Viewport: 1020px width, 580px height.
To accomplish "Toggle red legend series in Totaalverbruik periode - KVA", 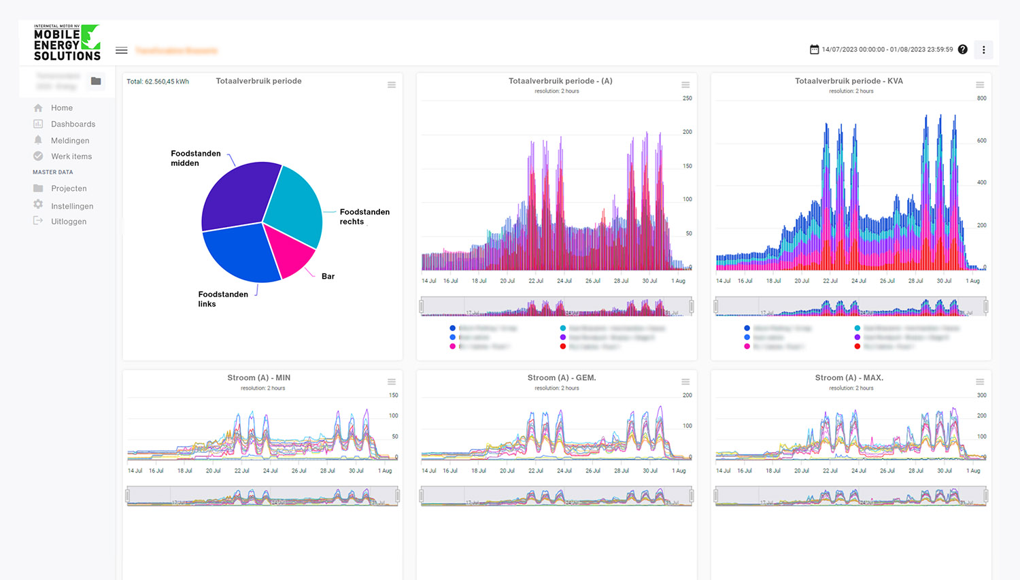I will [x=857, y=347].
